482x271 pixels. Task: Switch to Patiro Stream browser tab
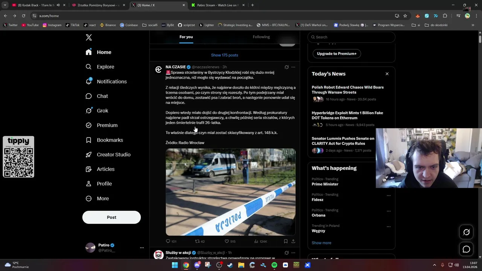218,5
